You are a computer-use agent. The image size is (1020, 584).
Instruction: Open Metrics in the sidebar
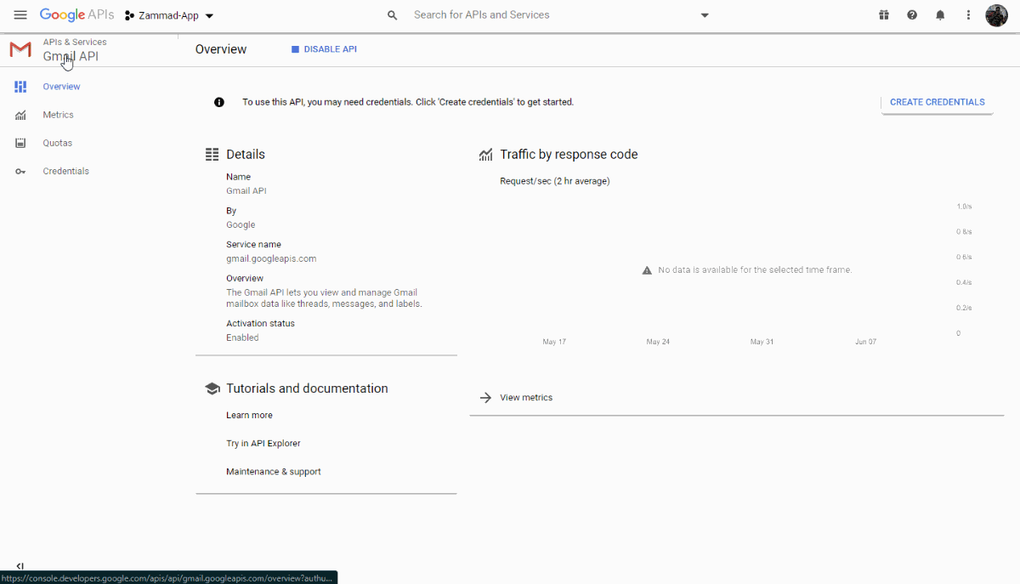click(x=58, y=115)
